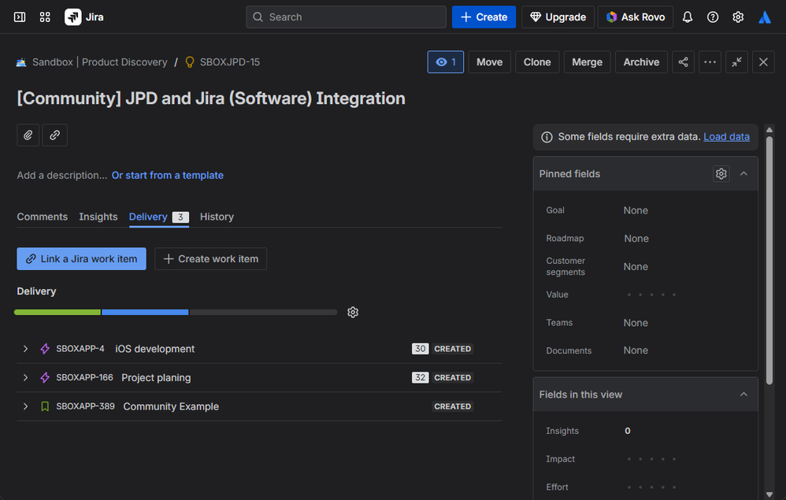Viewport: 786px width, 500px height.
Task: Switch to the History tab
Action: point(217,217)
